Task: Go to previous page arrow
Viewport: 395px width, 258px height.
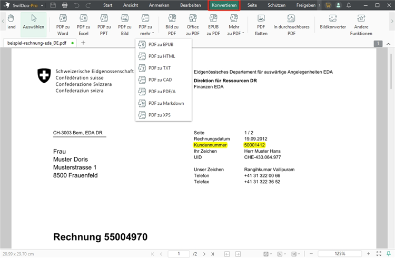Action: (x=161, y=254)
